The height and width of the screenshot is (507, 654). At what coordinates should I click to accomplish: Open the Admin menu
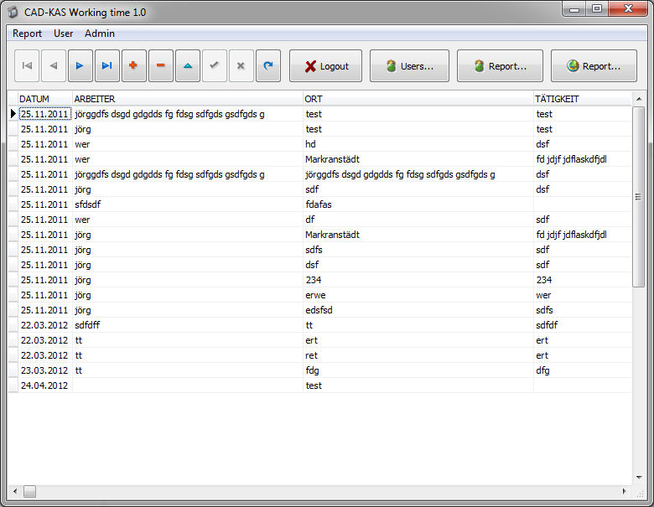[x=100, y=34]
